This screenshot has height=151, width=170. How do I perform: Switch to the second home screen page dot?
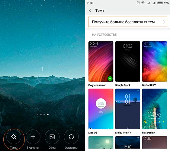(41, 114)
